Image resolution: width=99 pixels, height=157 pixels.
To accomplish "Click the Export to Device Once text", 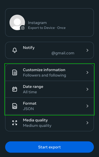I will 47,28.
